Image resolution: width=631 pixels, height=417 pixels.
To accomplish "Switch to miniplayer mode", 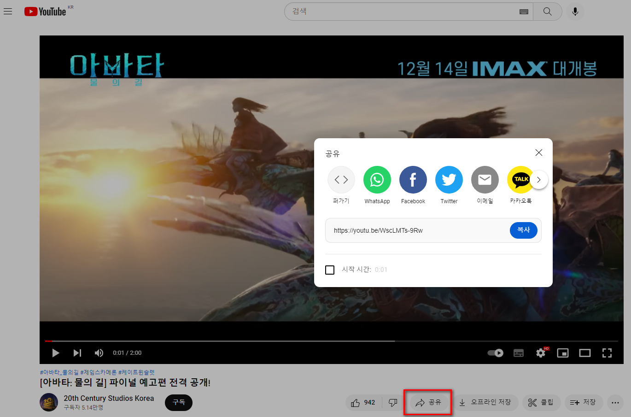I will click(x=563, y=353).
